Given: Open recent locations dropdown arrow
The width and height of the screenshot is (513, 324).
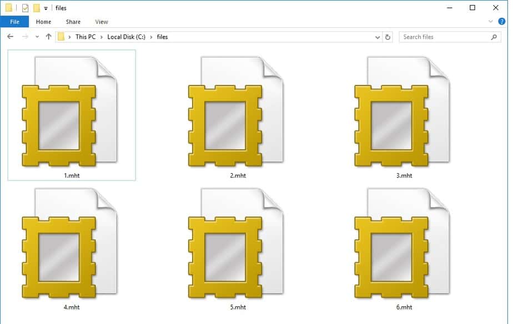Looking at the screenshot, I should click(x=37, y=37).
